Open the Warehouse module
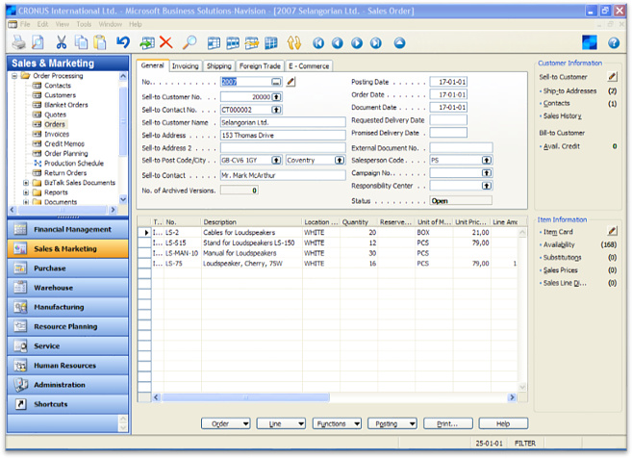This screenshot has width=632, height=459. click(x=67, y=288)
